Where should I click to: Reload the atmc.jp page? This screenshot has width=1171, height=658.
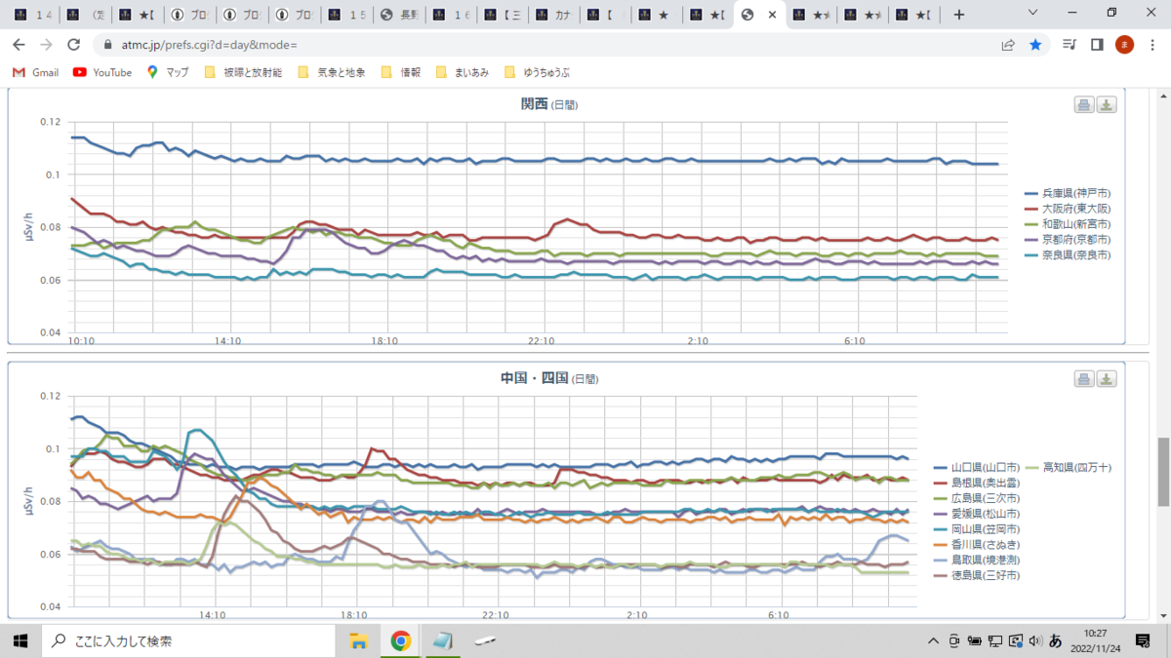coord(73,45)
